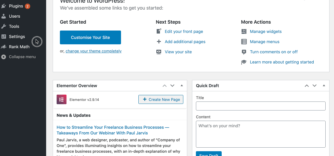Click the Users person icon
The width and height of the screenshot is (334, 156).
(x=4, y=16)
